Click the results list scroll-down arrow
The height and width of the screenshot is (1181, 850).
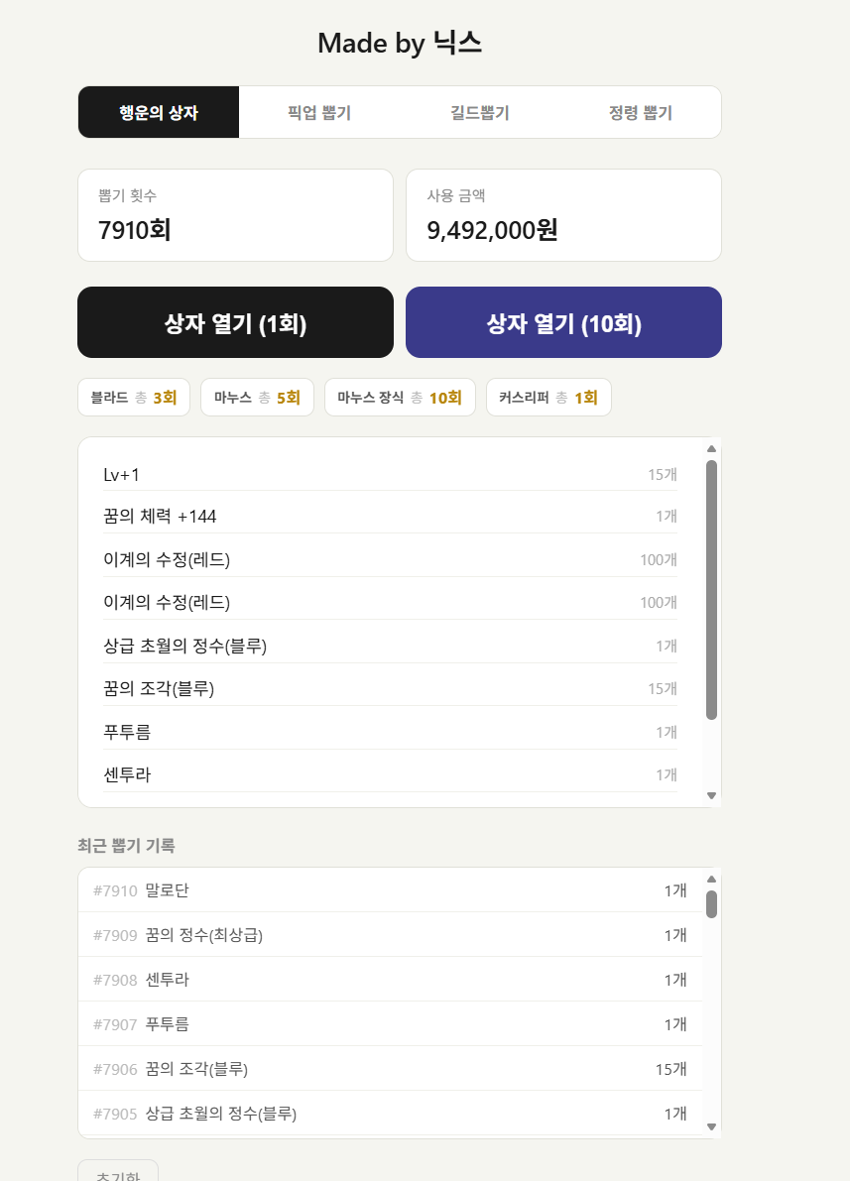711,795
